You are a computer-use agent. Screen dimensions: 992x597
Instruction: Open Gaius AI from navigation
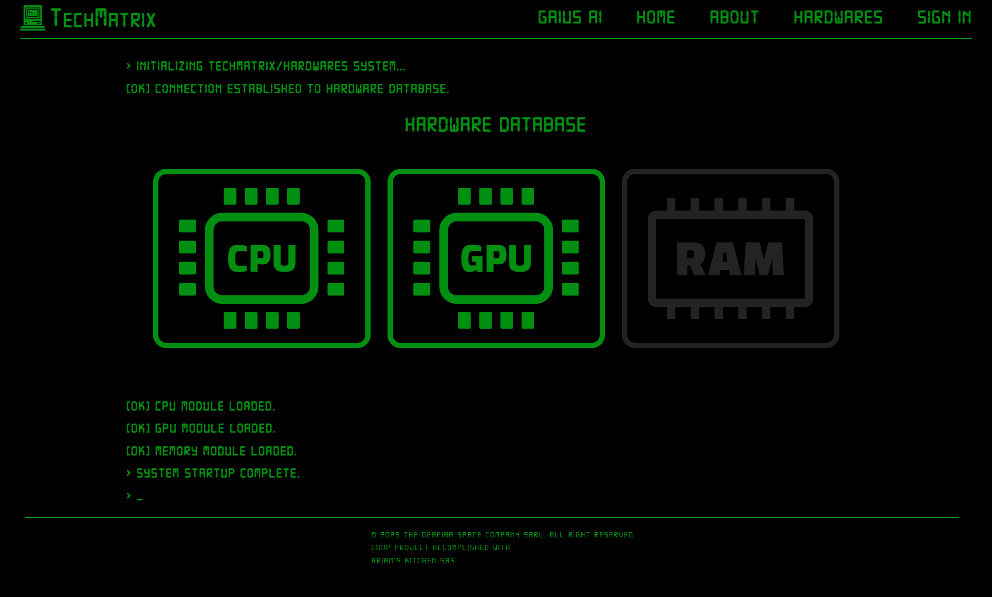(x=570, y=17)
